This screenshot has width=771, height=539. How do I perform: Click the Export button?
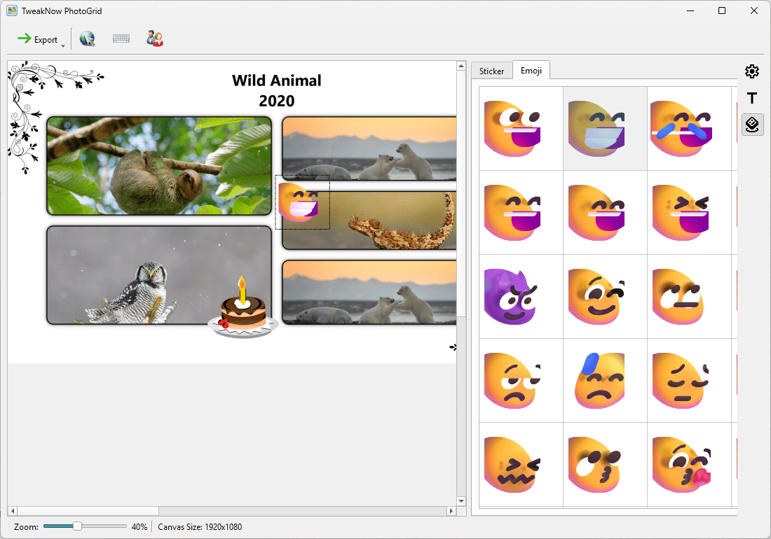coord(37,39)
